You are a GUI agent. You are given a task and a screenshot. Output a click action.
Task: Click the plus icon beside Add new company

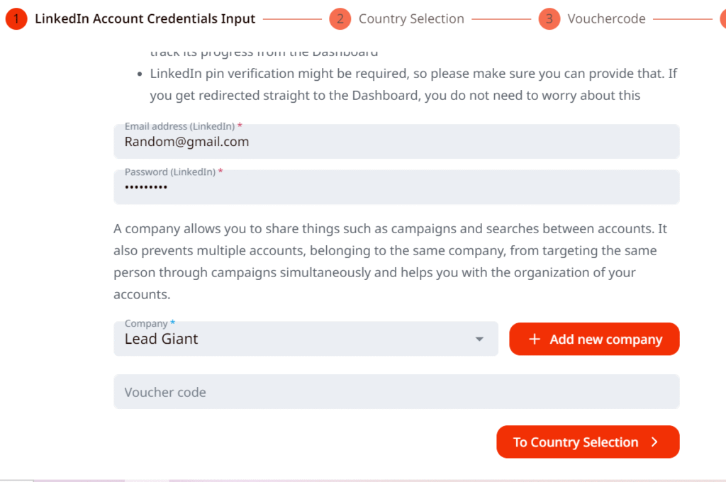click(x=535, y=340)
